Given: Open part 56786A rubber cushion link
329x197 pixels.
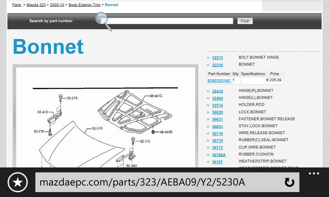Looking at the screenshot, I should [x=218, y=155].
